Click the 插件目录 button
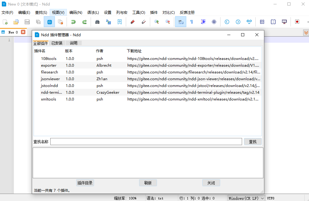The height and width of the screenshot is (201, 309). coord(85,183)
